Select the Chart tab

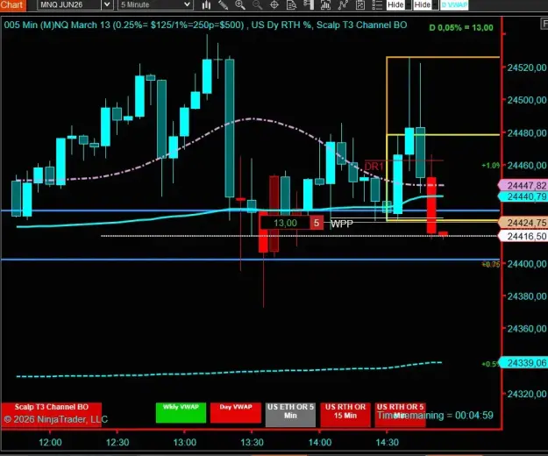(x=12, y=5)
